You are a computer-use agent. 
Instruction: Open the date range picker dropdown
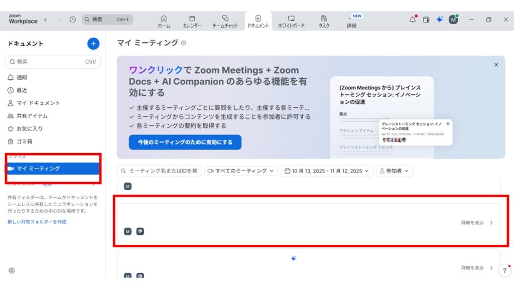[328, 171]
